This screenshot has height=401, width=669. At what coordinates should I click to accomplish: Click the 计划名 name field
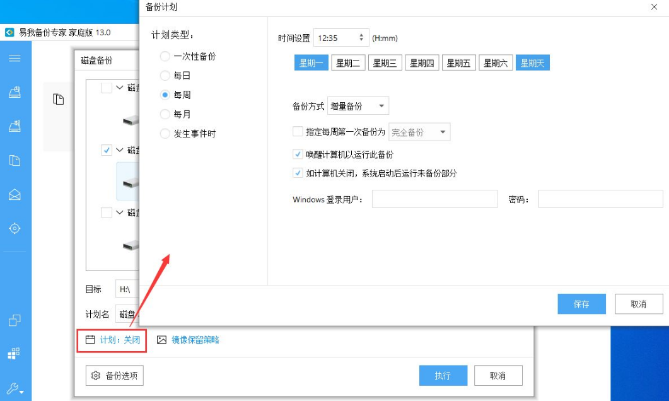(127, 314)
